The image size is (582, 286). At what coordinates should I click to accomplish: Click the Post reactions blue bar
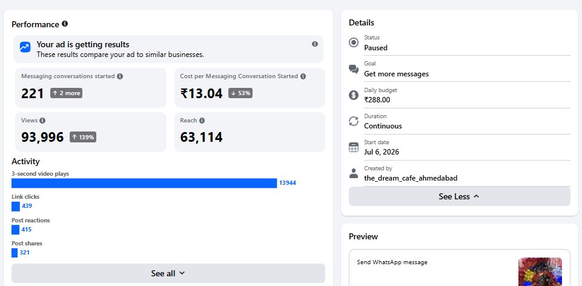[x=15, y=230]
